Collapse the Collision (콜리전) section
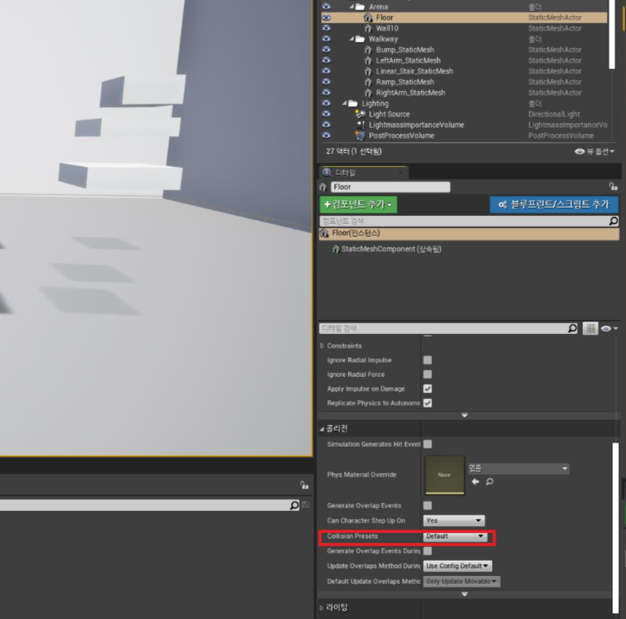This screenshot has height=619, width=626. pos(322,429)
